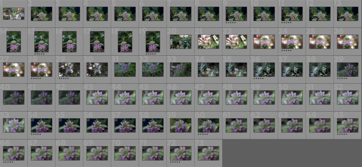
Task: Click the star rating under photo 15
Action: 39,54
